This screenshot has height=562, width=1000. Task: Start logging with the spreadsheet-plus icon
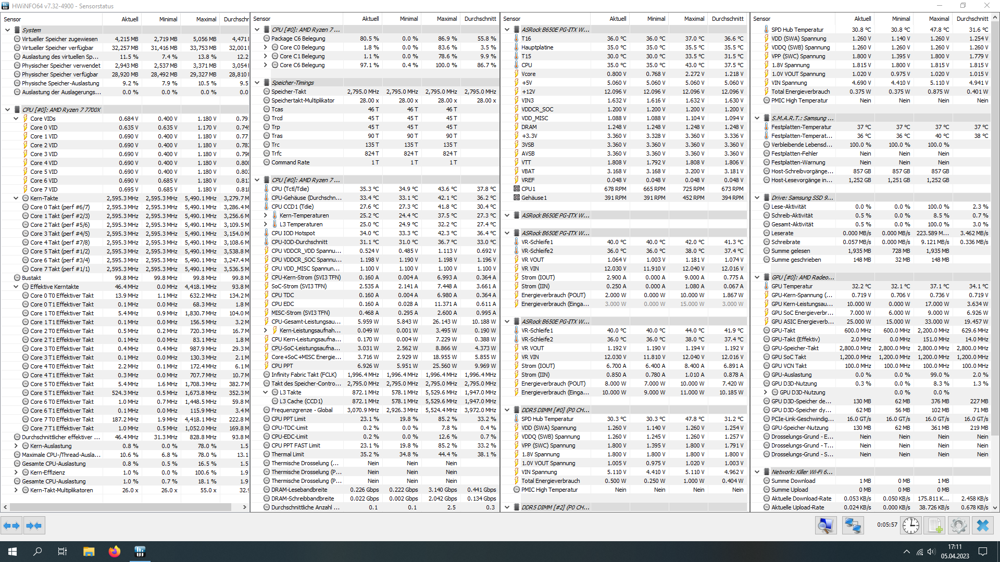click(935, 526)
